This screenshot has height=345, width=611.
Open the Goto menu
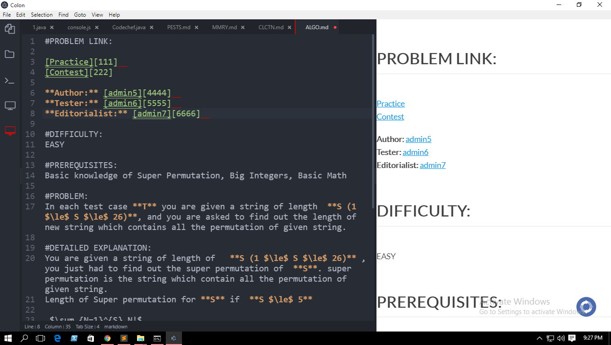pyautogui.click(x=80, y=14)
